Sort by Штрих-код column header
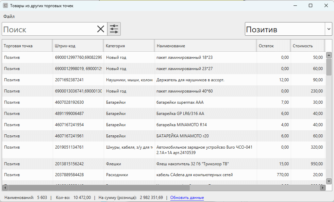334x202 pixels. click(78, 46)
